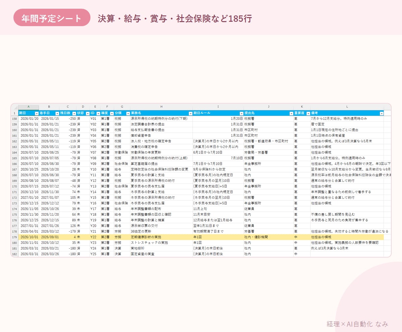The width and height of the screenshot is (402, 332).
Task: Select row header 179
Action: [x=14, y=237]
